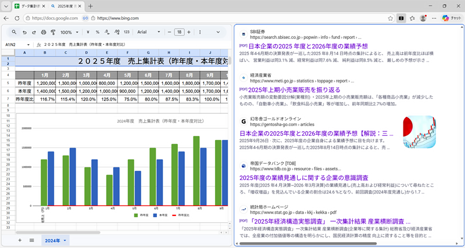Print the spreadsheet using printer icon
465x248 pixels.
tap(43, 32)
